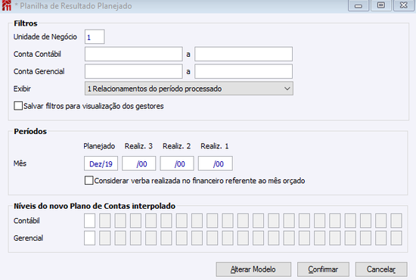Screen dimensions: 416x280
Task: Click the Realiz. 3 month field
Action: (x=138, y=163)
